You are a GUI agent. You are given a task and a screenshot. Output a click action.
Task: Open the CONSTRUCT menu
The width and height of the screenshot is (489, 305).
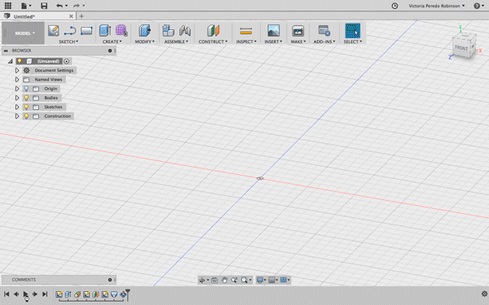[x=213, y=41]
